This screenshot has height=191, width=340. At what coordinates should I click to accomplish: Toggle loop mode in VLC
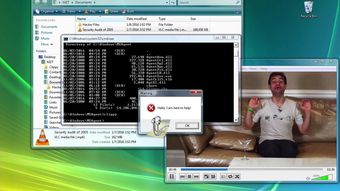[230, 176]
